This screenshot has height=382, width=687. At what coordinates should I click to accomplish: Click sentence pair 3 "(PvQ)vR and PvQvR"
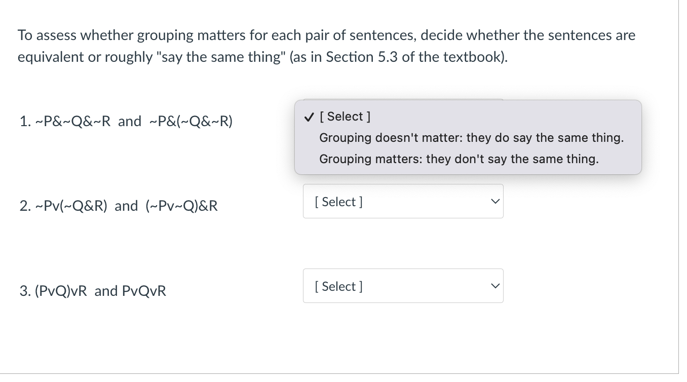93,291
